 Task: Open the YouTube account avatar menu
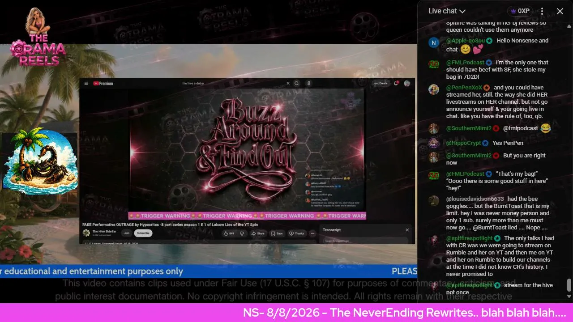[x=407, y=83]
